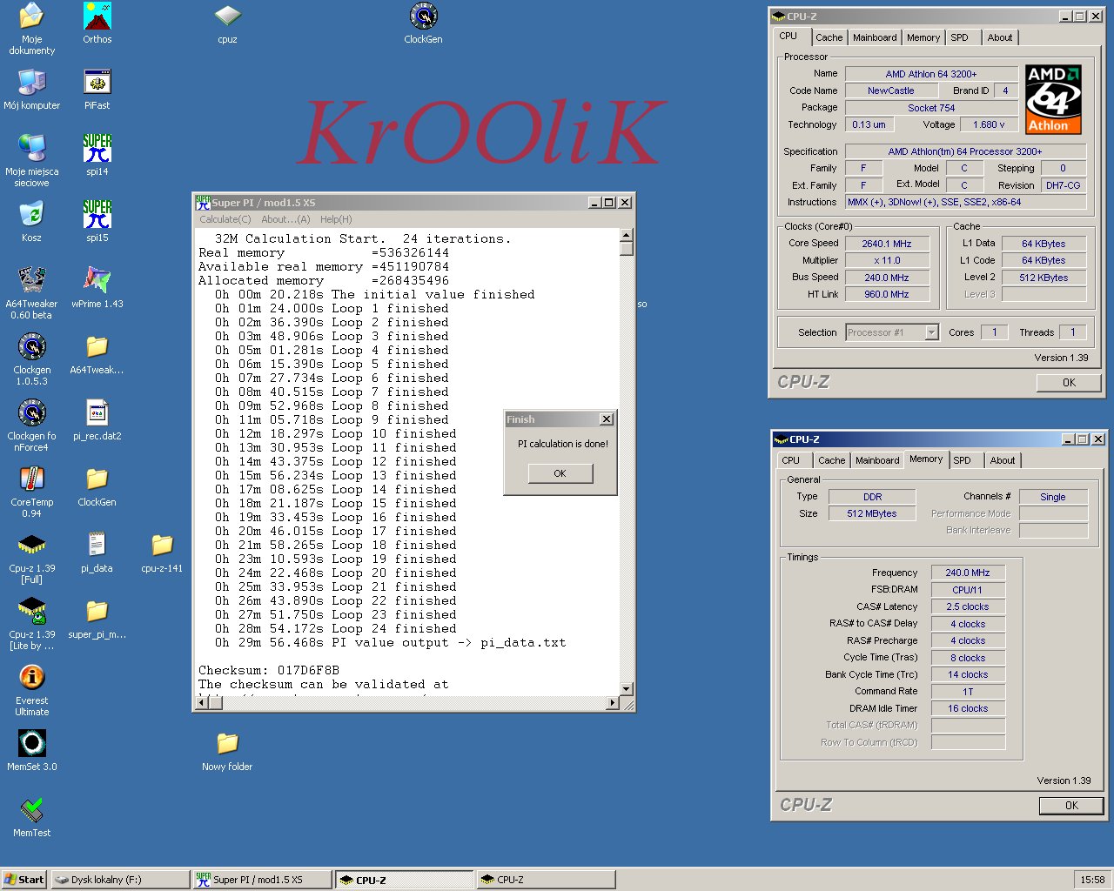Activate Super PI / mod1.5 XS taskbar button
Screen dimensions: 1114x891
click(262, 880)
